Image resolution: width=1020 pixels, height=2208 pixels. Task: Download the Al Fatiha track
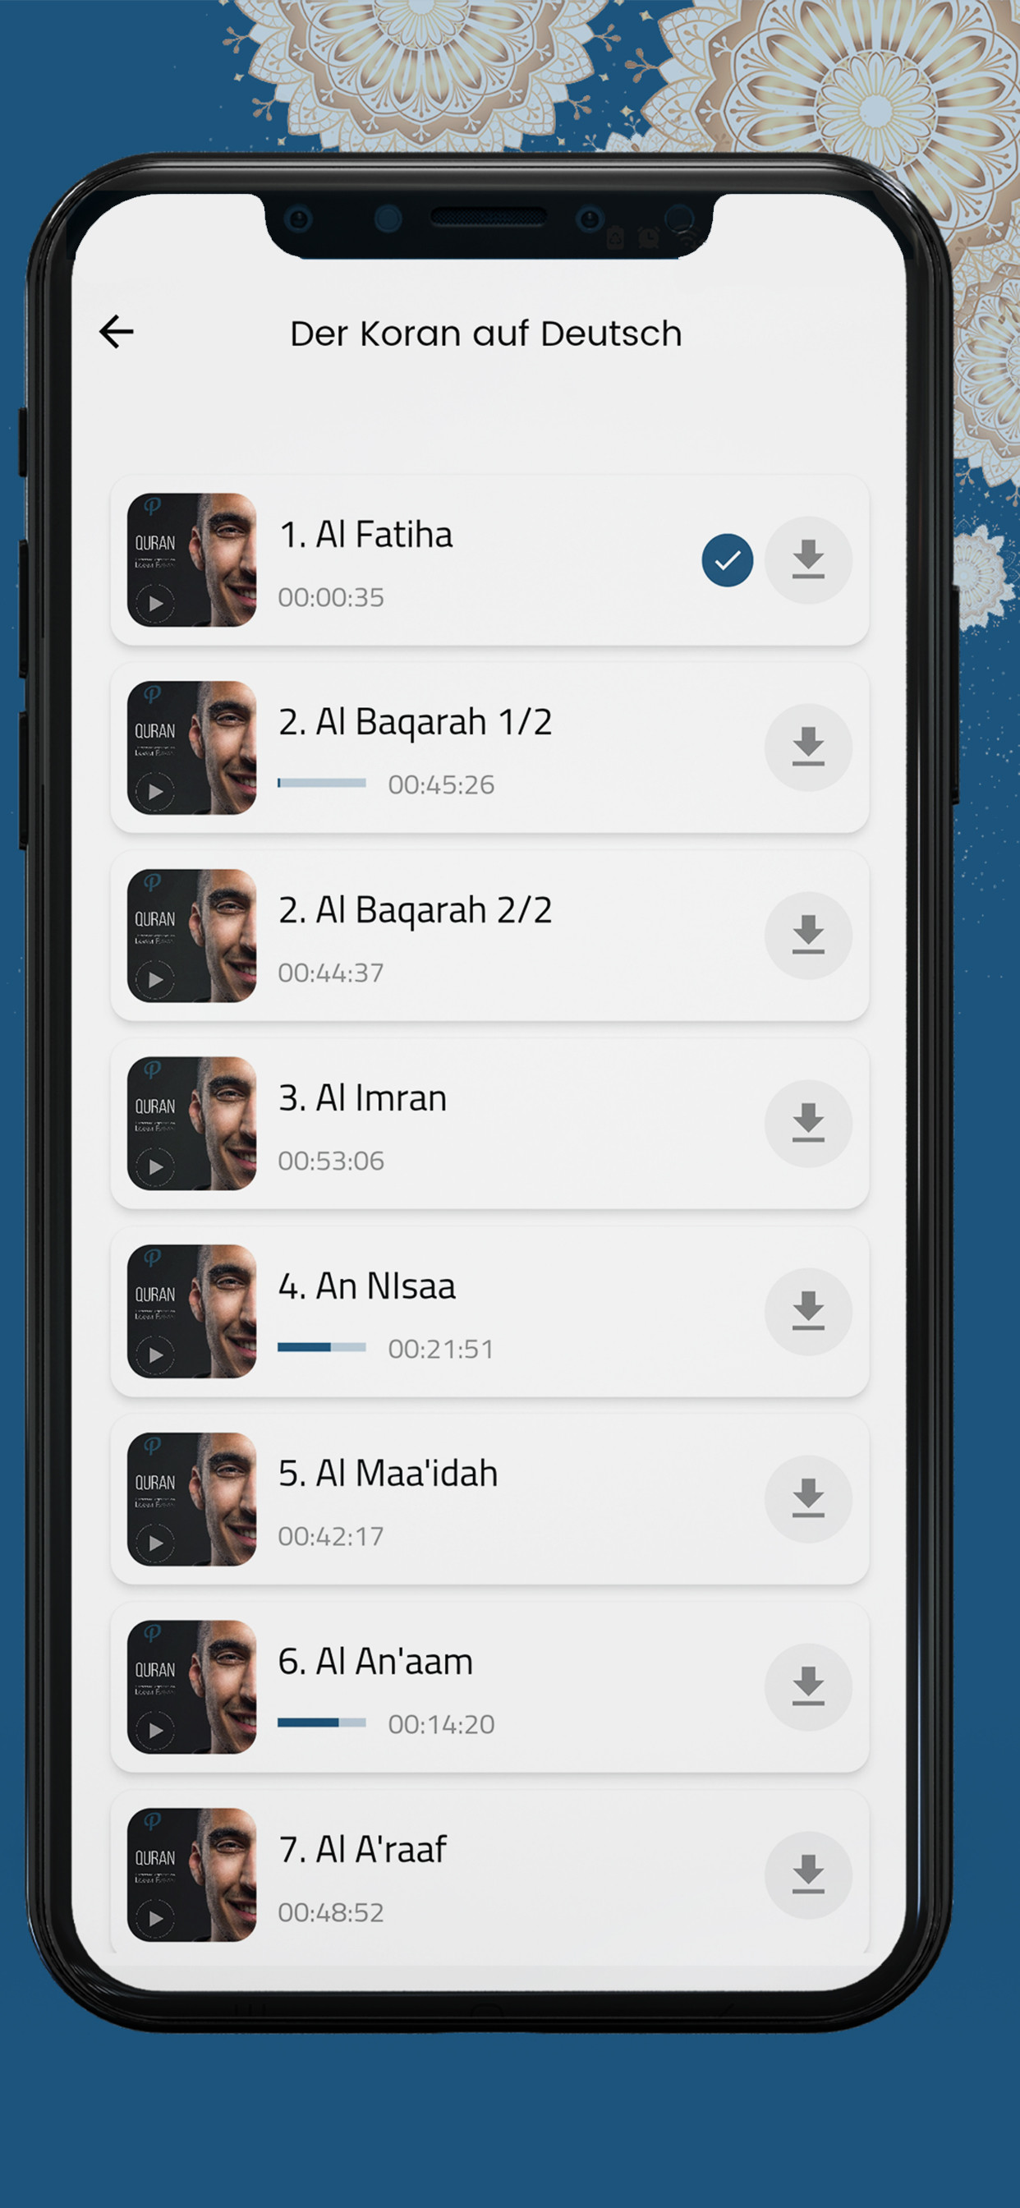coord(807,559)
